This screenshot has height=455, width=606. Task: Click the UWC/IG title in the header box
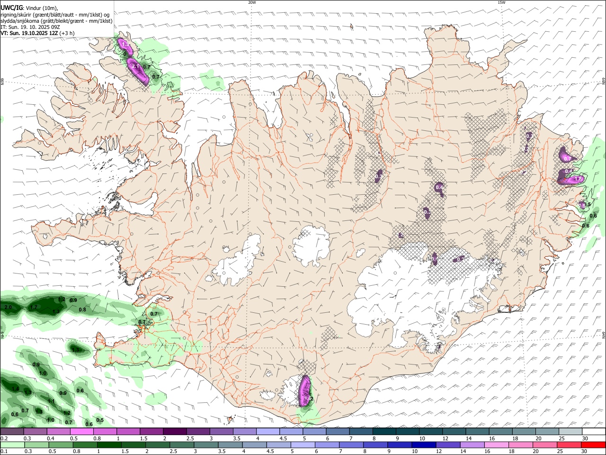[12, 8]
